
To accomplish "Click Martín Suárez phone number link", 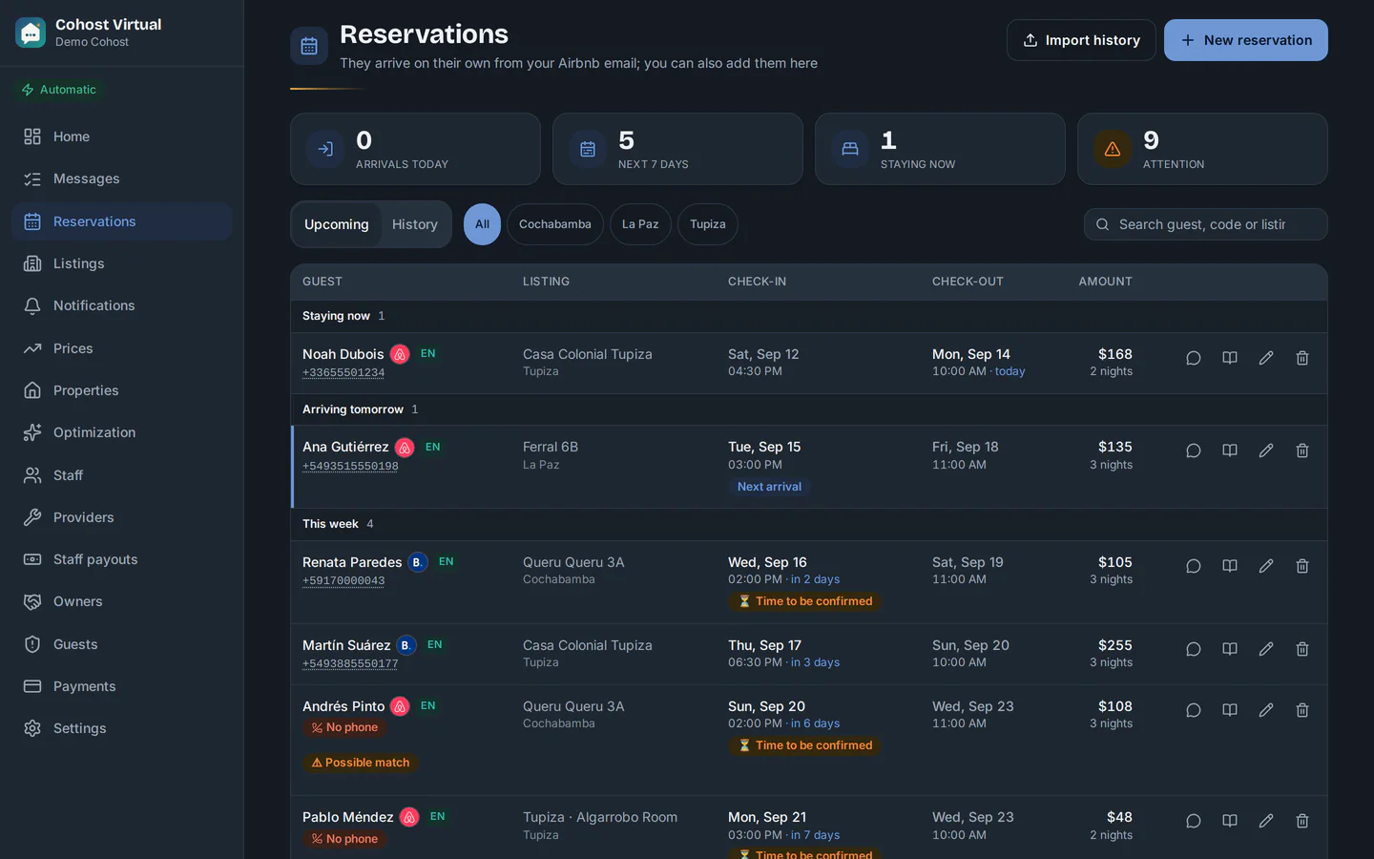I will (350, 663).
